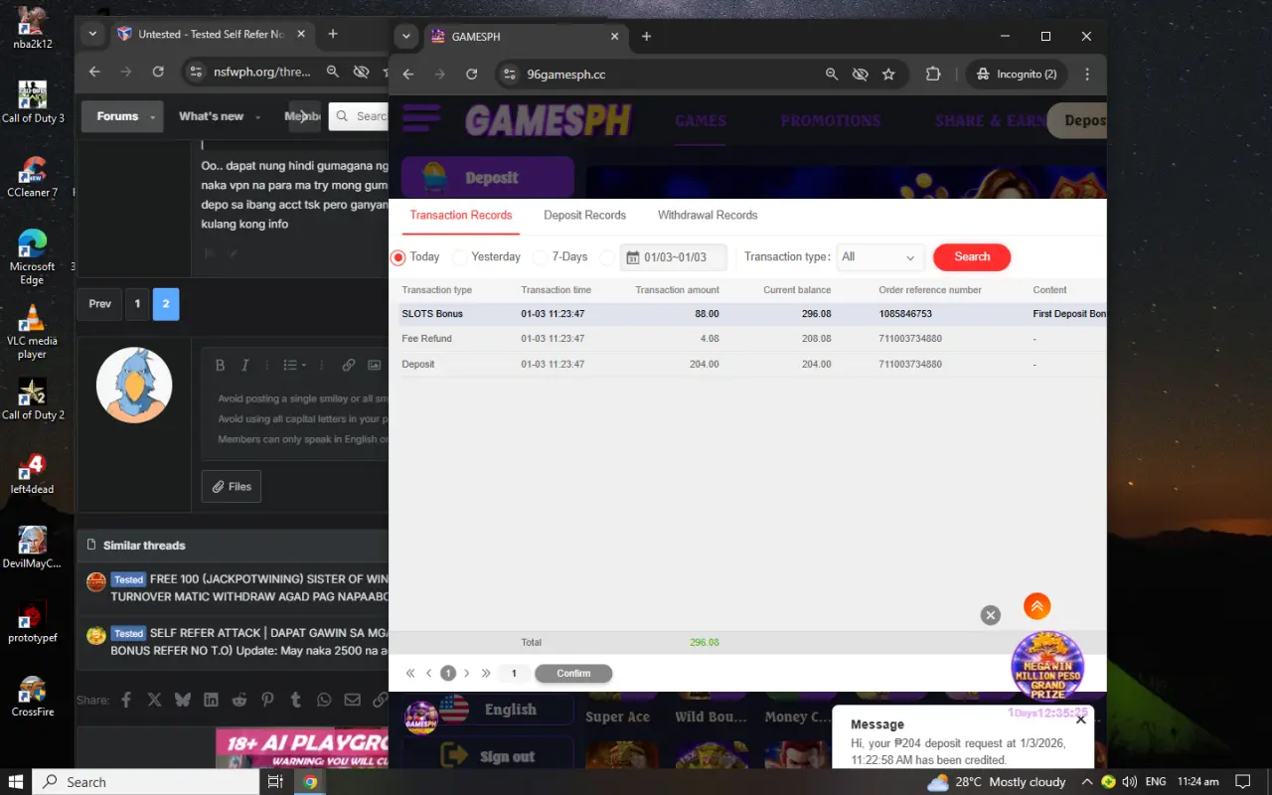Open the 01/03~01/03 date range picker
Image resolution: width=1272 pixels, height=795 pixels.
tap(674, 257)
